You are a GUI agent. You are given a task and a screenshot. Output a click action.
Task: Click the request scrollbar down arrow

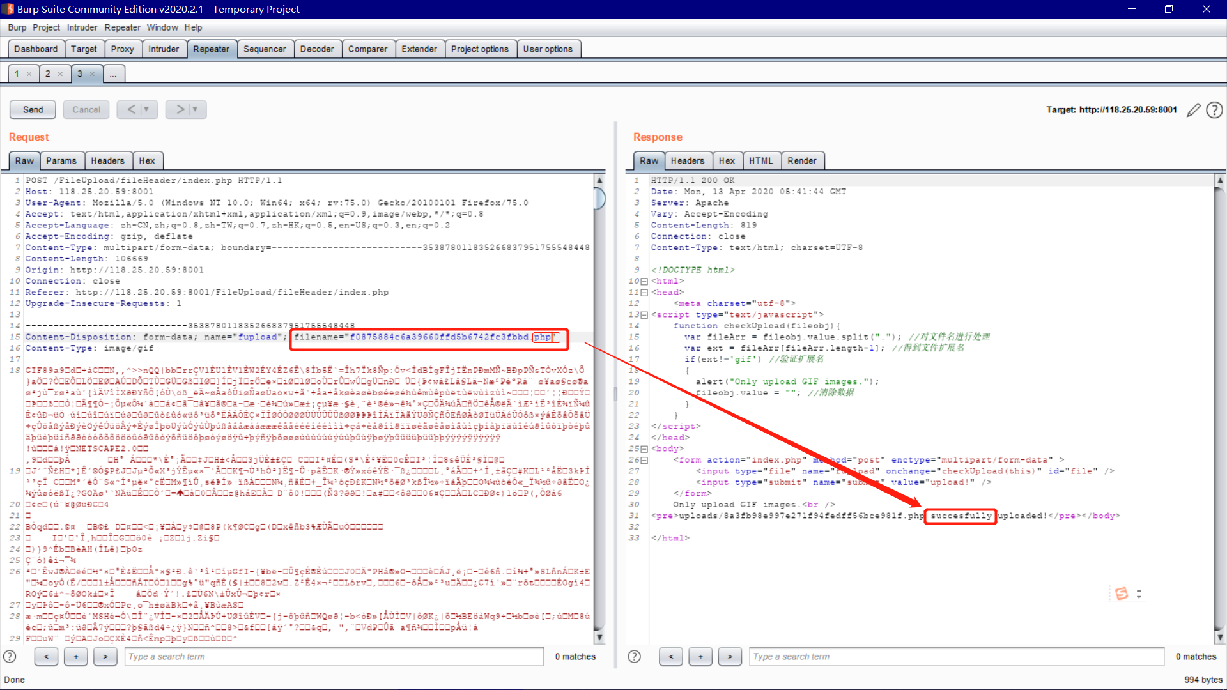[x=599, y=638]
